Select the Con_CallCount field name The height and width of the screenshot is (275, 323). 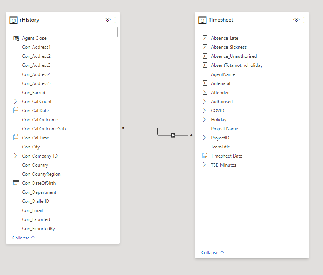coord(37,102)
